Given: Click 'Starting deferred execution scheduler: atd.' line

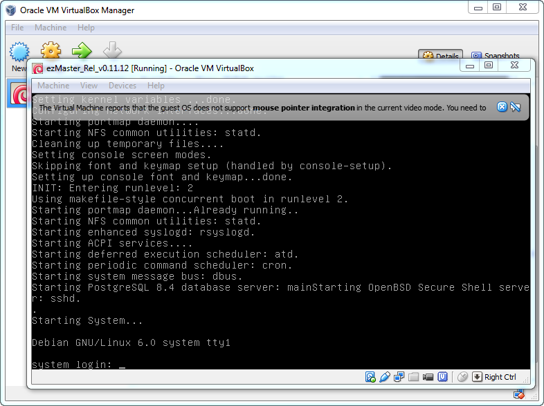Looking at the screenshot, I should tap(165, 254).
